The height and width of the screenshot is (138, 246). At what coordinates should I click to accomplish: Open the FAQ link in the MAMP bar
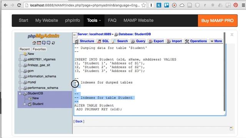[x=112, y=20]
